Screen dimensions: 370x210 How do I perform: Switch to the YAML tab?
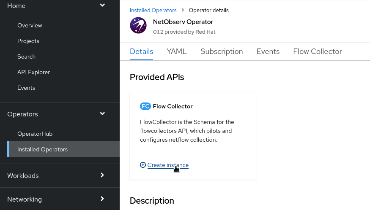176,51
